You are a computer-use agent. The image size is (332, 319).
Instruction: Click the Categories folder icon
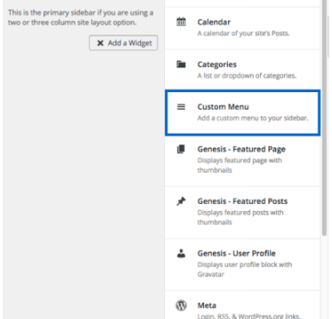pos(181,64)
